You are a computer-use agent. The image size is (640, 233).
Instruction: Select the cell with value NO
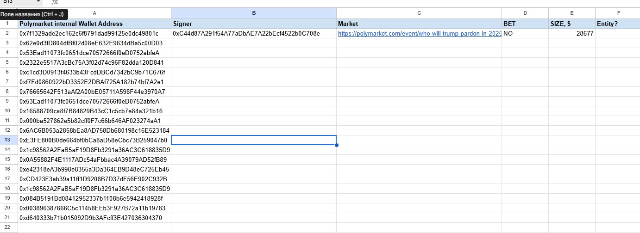click(525, 34)
